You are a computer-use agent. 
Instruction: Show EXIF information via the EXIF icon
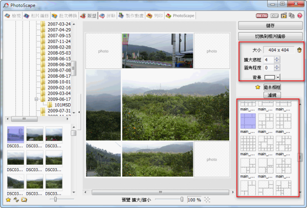(274, 16)
